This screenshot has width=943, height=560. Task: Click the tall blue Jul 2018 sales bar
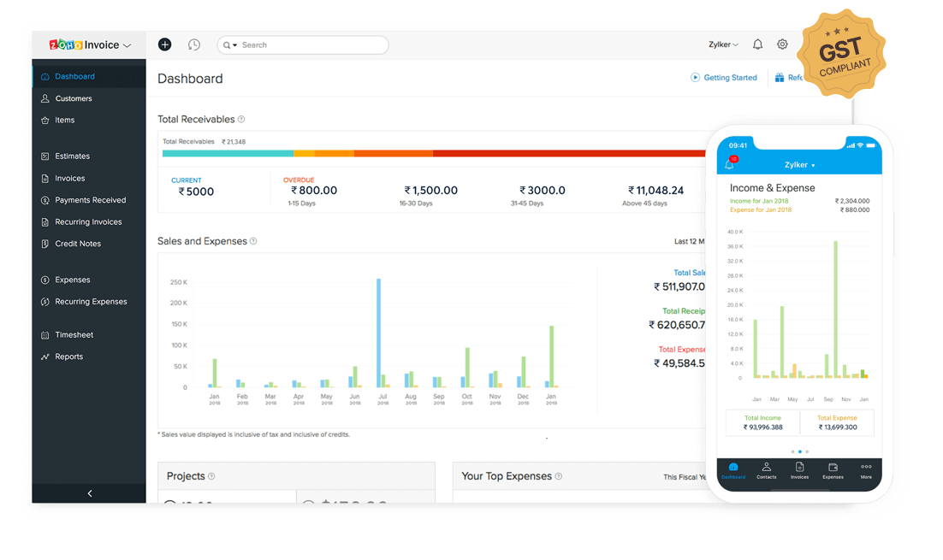pos(379,333)
